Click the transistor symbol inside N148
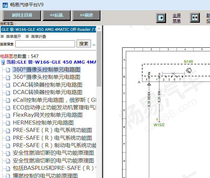The image size is (210, 178). pyautogui.click(x=189, y=70)
